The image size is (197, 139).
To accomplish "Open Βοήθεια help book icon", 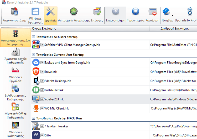I will pos(166,12).
